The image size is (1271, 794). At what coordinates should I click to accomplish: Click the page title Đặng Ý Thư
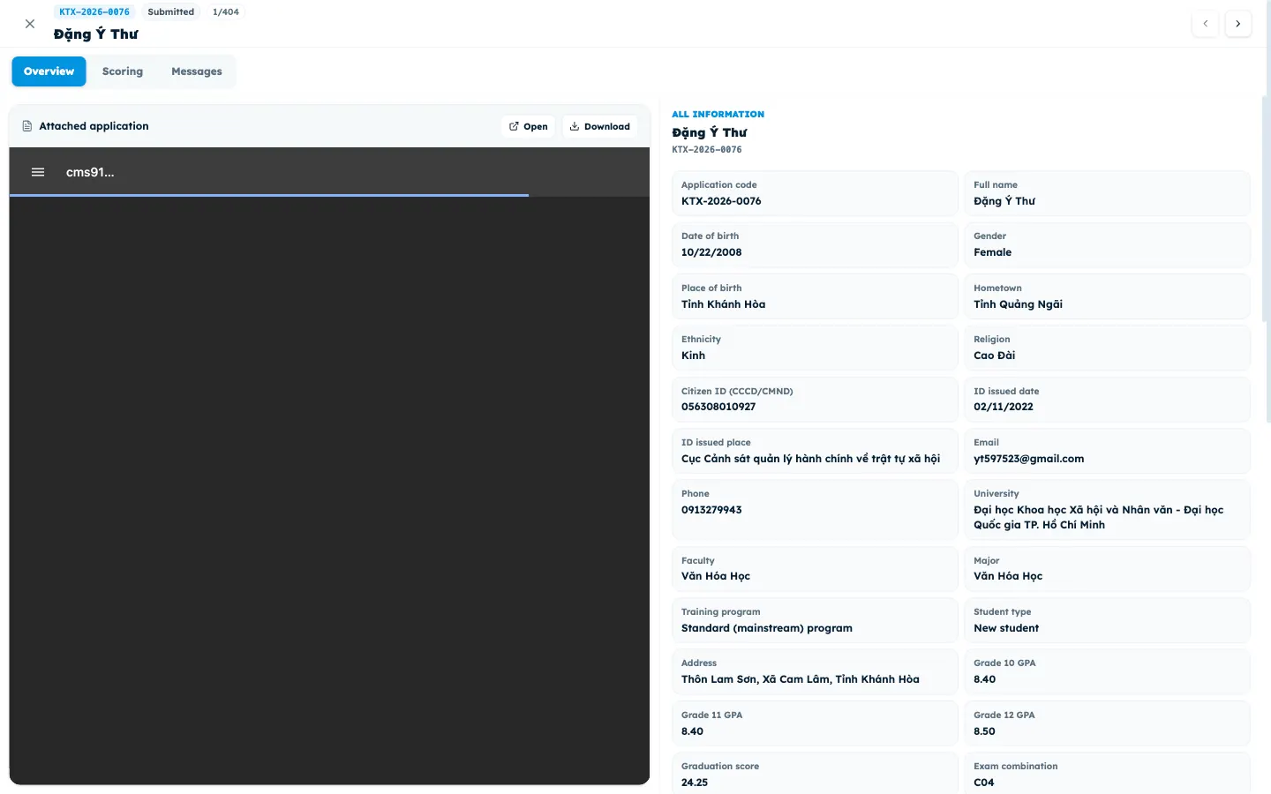point(95,34)
